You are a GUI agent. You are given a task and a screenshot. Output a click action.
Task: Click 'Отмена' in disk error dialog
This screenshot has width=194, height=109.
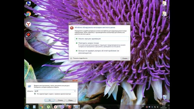[x=125, y=58]
